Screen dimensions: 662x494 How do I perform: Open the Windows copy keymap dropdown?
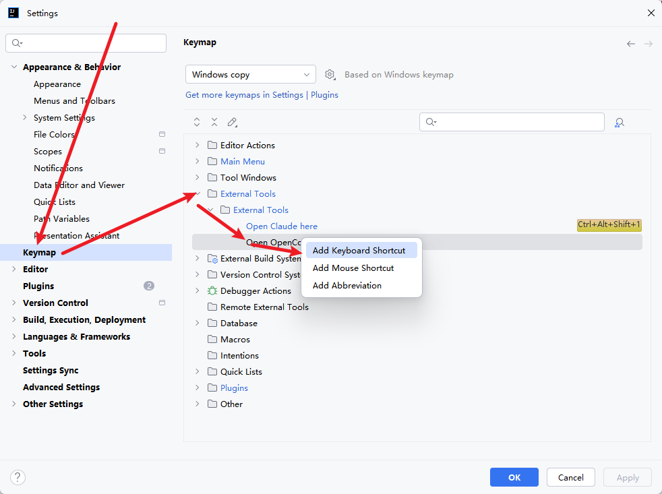tap(251, 74)
